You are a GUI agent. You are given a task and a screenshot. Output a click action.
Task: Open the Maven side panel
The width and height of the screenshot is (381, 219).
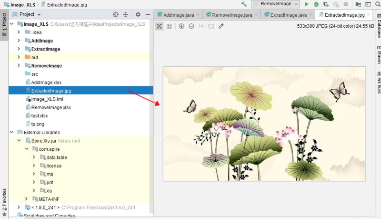378,54
